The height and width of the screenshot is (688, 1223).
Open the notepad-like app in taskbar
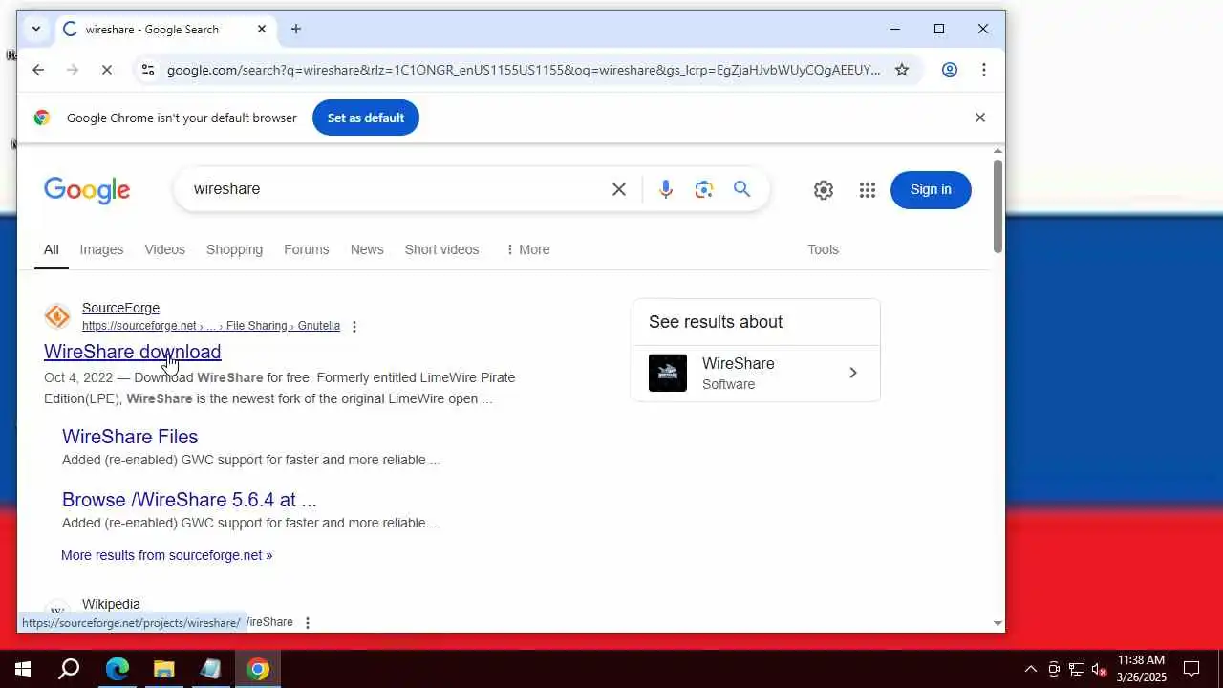(x=211, y=669)
